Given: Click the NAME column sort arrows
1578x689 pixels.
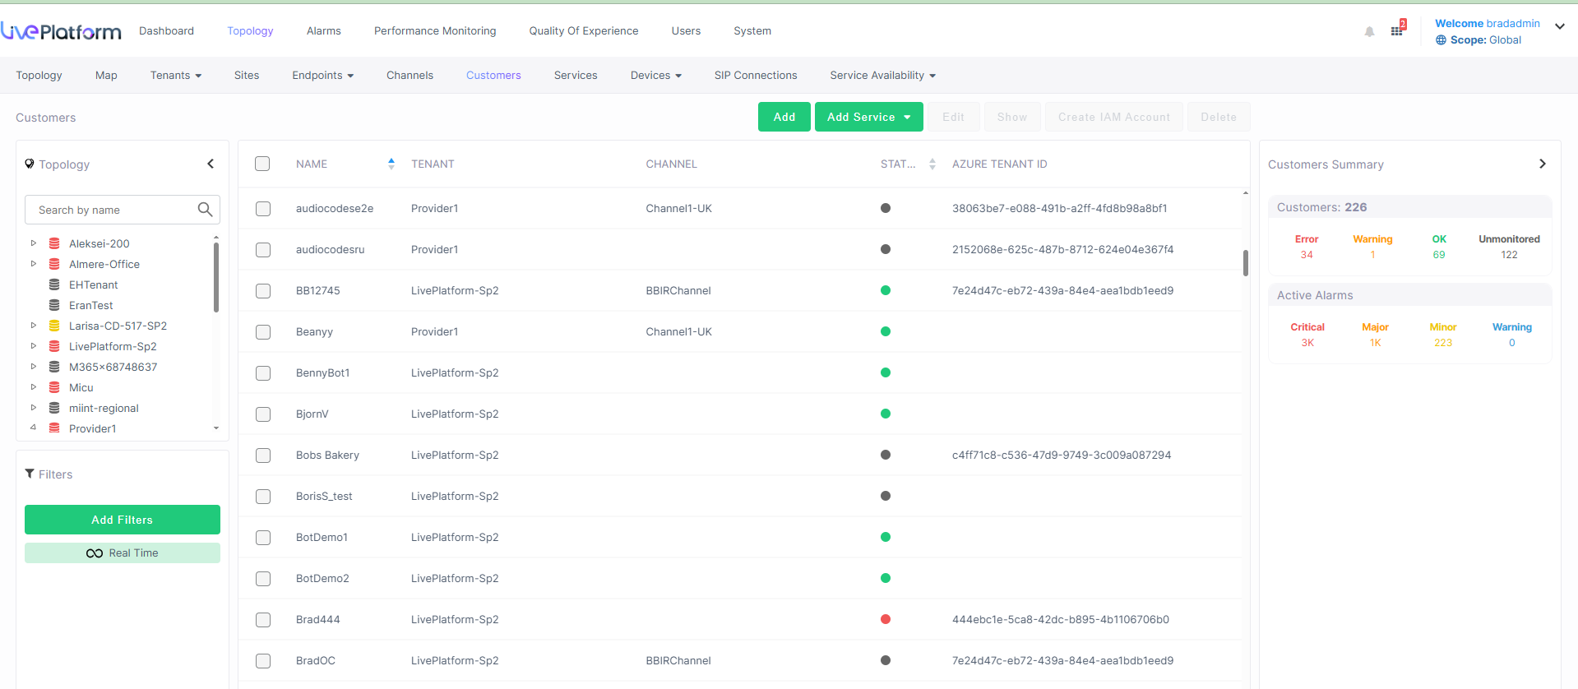Looking at the screenshot, I should (391, 164).
